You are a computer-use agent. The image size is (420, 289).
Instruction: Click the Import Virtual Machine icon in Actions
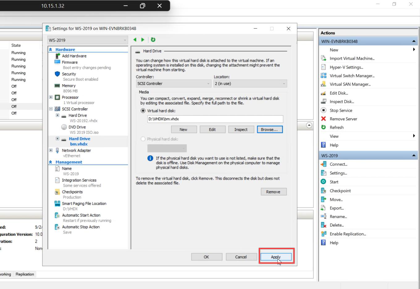323,58
